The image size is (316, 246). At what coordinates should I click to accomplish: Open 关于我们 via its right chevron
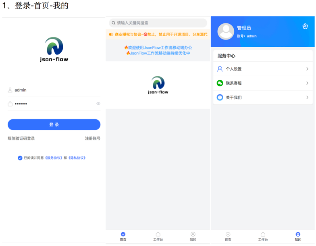[x=307, y=97]
